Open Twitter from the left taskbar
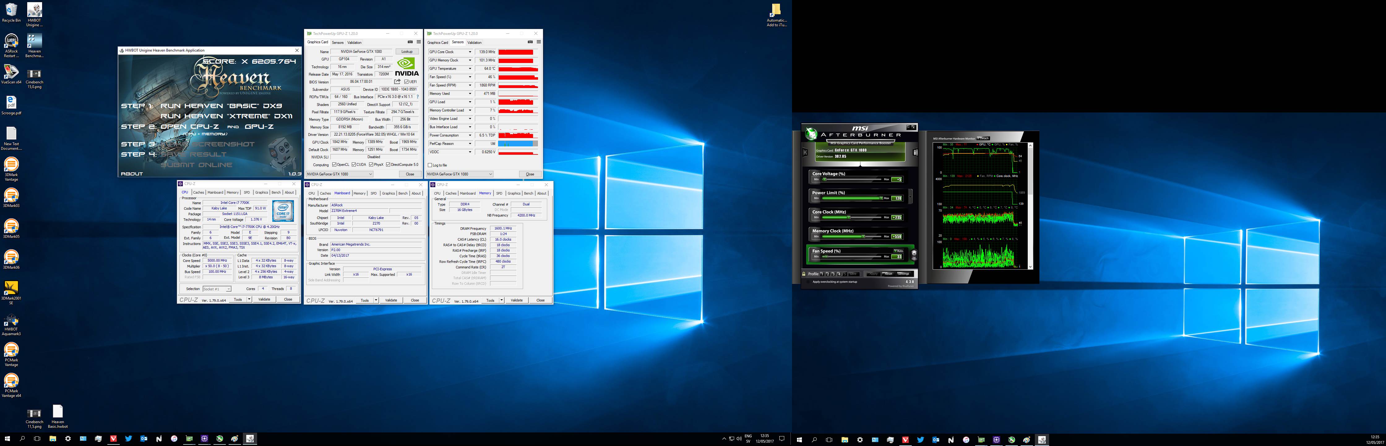Viewport: 1386px width, 446px height. [x=129, y=439]
